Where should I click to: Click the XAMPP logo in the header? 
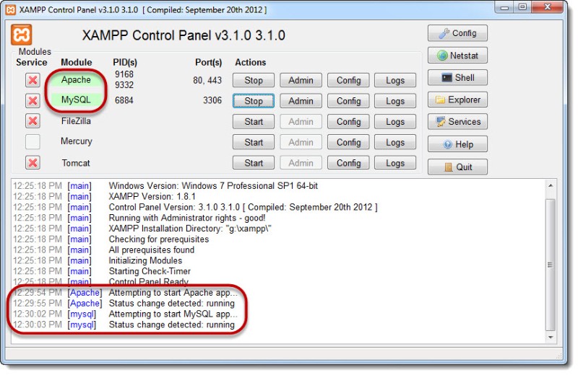(21, 35)
